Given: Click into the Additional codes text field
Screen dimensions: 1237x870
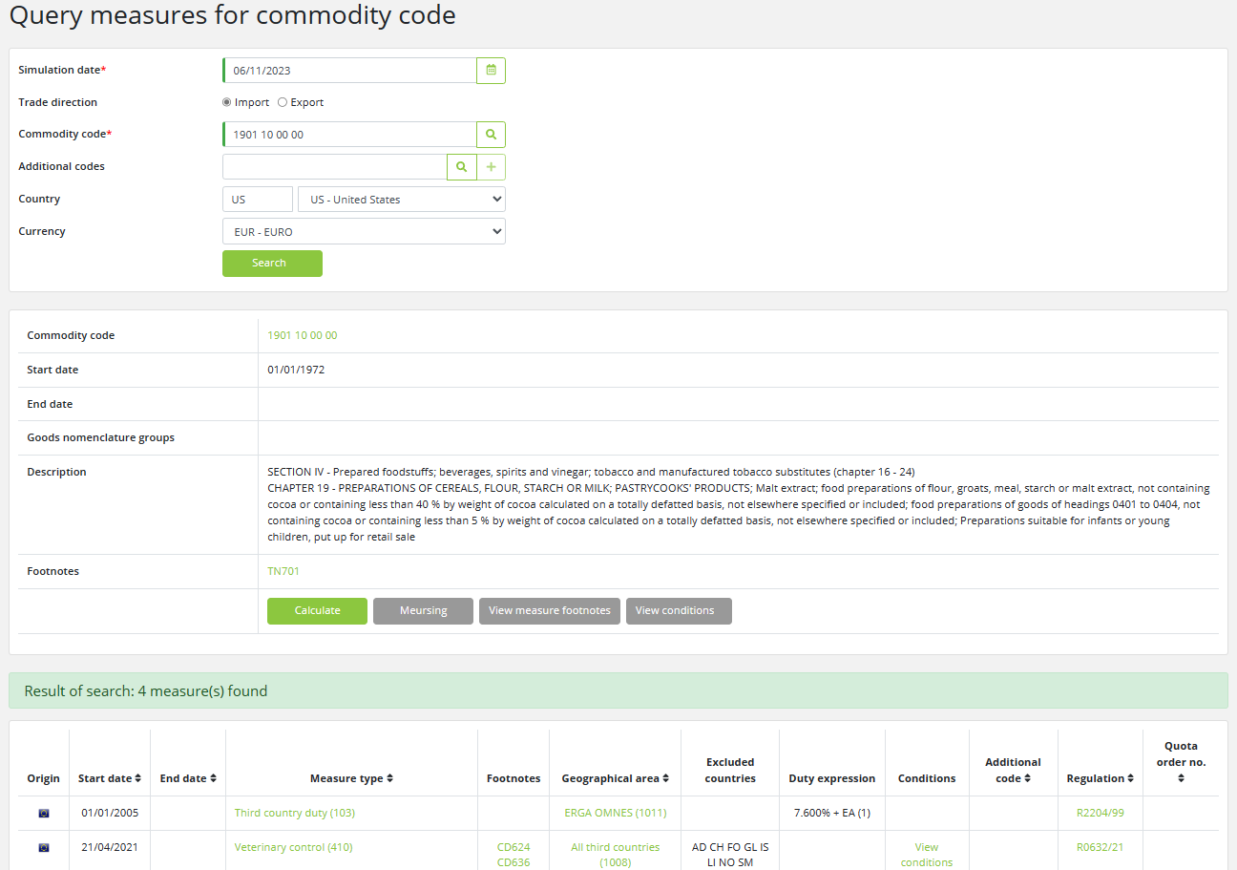Looking at the screenshot, I should 334,167.
